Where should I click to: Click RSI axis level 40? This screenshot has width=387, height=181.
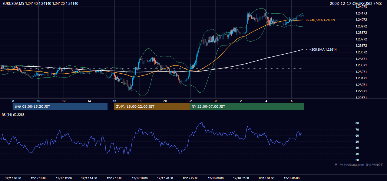357,148
